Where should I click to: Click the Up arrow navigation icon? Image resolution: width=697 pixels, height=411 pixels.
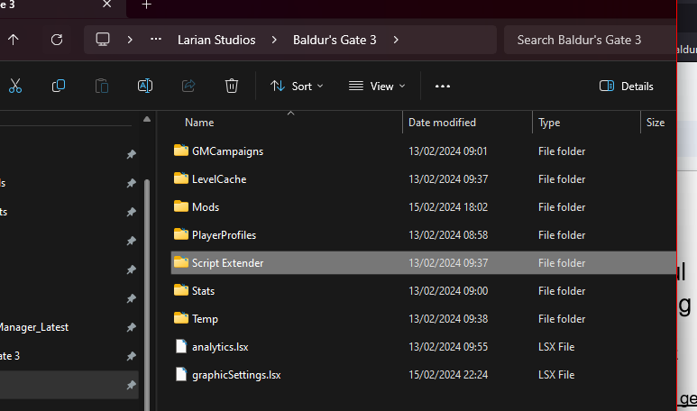point(14,40)
